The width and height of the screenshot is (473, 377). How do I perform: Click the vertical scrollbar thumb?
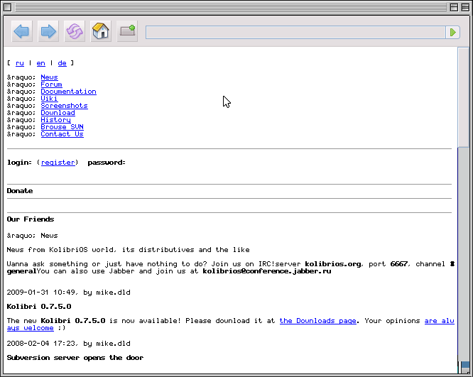[x=463, y=97]
